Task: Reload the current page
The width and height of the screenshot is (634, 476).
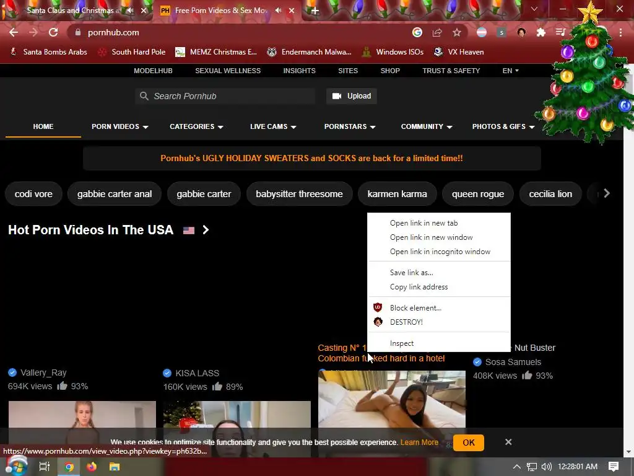Action: [53, 32]
